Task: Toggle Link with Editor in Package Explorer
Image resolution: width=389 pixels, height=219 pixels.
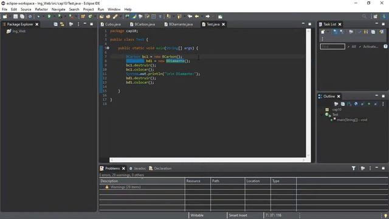Action: (x=62, y=24)
